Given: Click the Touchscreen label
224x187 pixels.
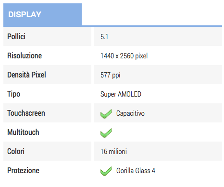Looking at the screenshot, I should point(26,113).
